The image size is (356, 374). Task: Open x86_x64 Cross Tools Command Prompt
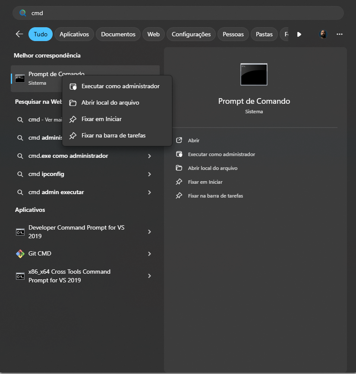[69, 275]
